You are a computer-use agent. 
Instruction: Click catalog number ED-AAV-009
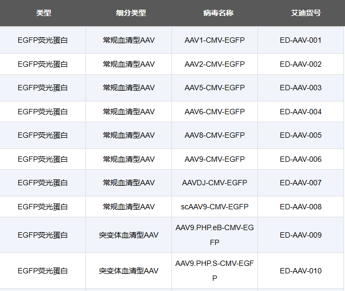(x=301, y=235)
